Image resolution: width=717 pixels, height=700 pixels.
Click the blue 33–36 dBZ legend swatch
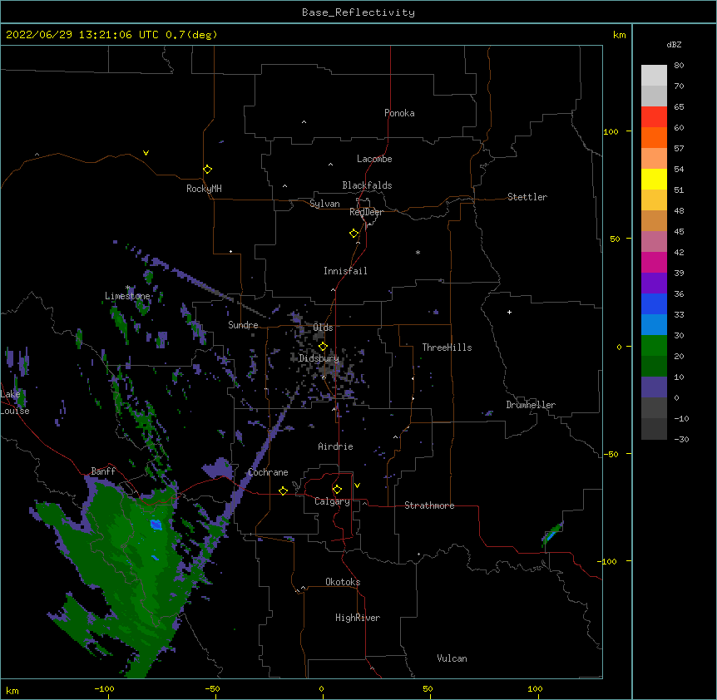click(x=654, y=303)
